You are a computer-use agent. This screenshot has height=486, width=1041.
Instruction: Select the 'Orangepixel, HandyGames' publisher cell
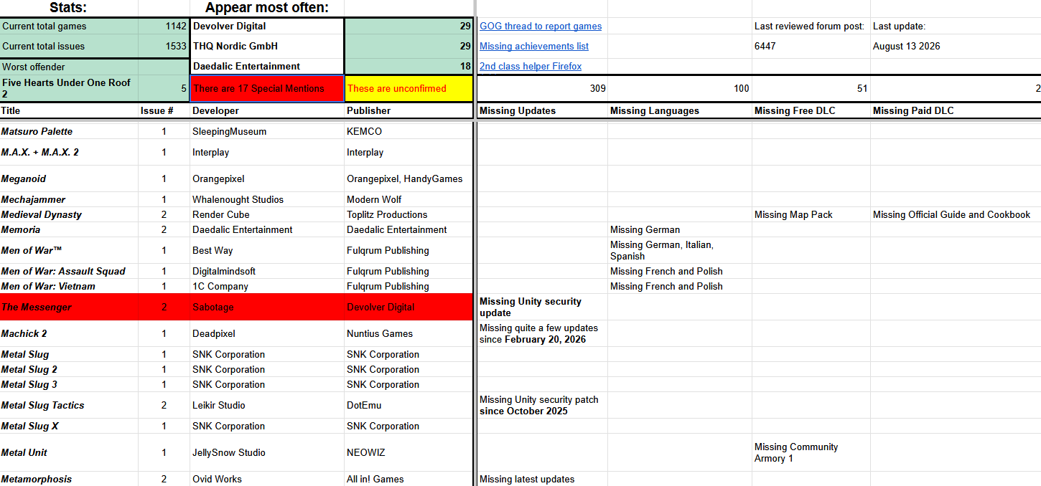click(x=409, y=179)
